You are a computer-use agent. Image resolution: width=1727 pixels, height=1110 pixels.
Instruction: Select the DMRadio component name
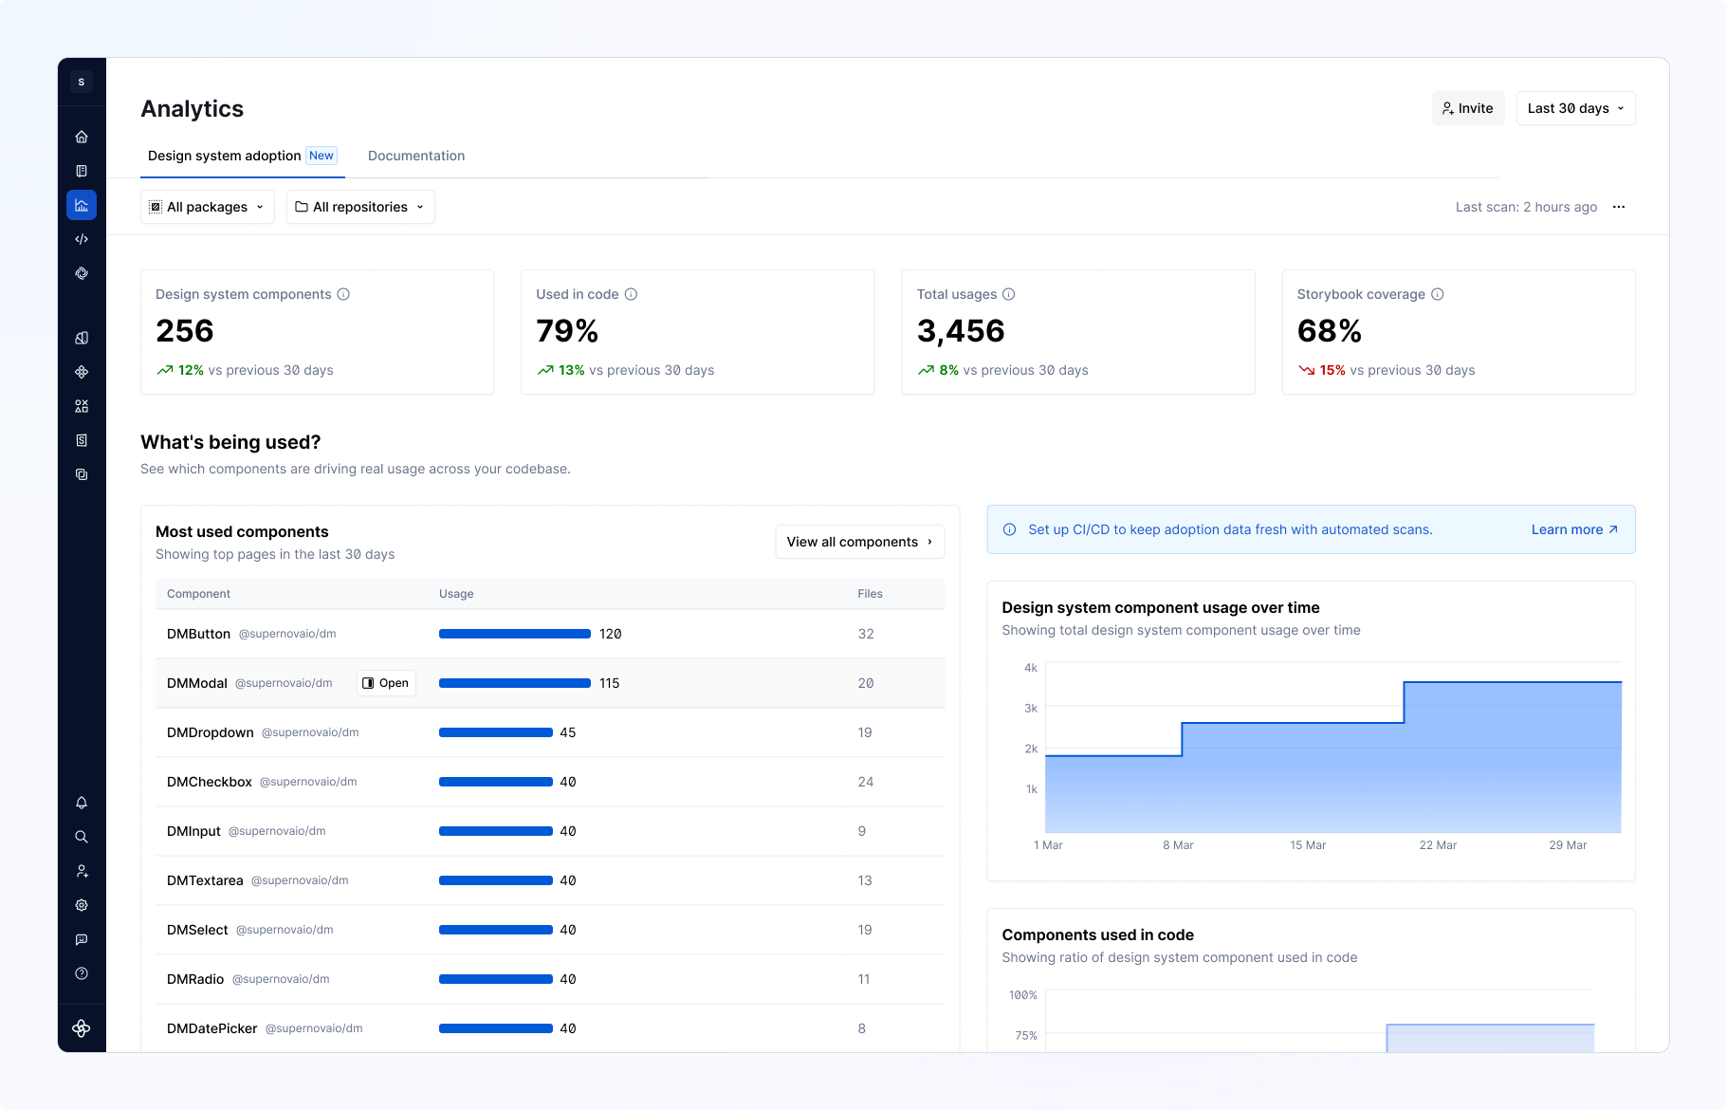tap(195, 979)
